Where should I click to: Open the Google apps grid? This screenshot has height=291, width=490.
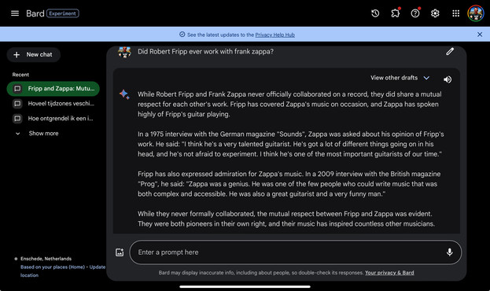455,13
